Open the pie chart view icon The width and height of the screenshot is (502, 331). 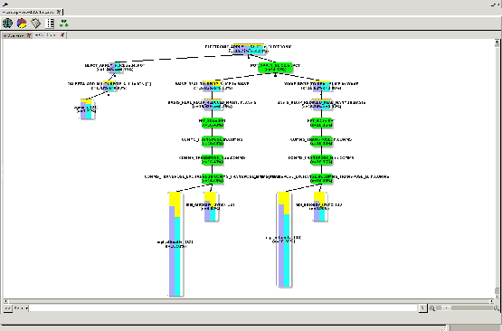tap(22, 24)
